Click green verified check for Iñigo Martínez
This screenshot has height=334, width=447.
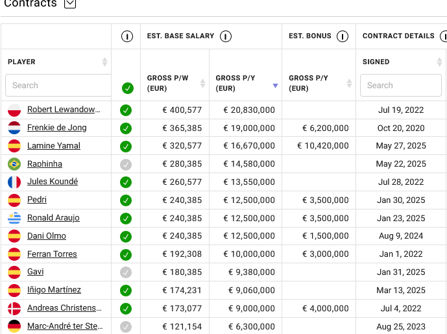click(126, 291)
